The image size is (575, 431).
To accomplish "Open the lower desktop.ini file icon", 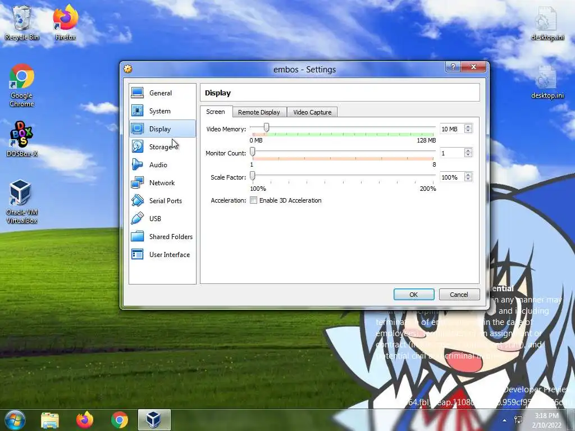I will point(547,82).
